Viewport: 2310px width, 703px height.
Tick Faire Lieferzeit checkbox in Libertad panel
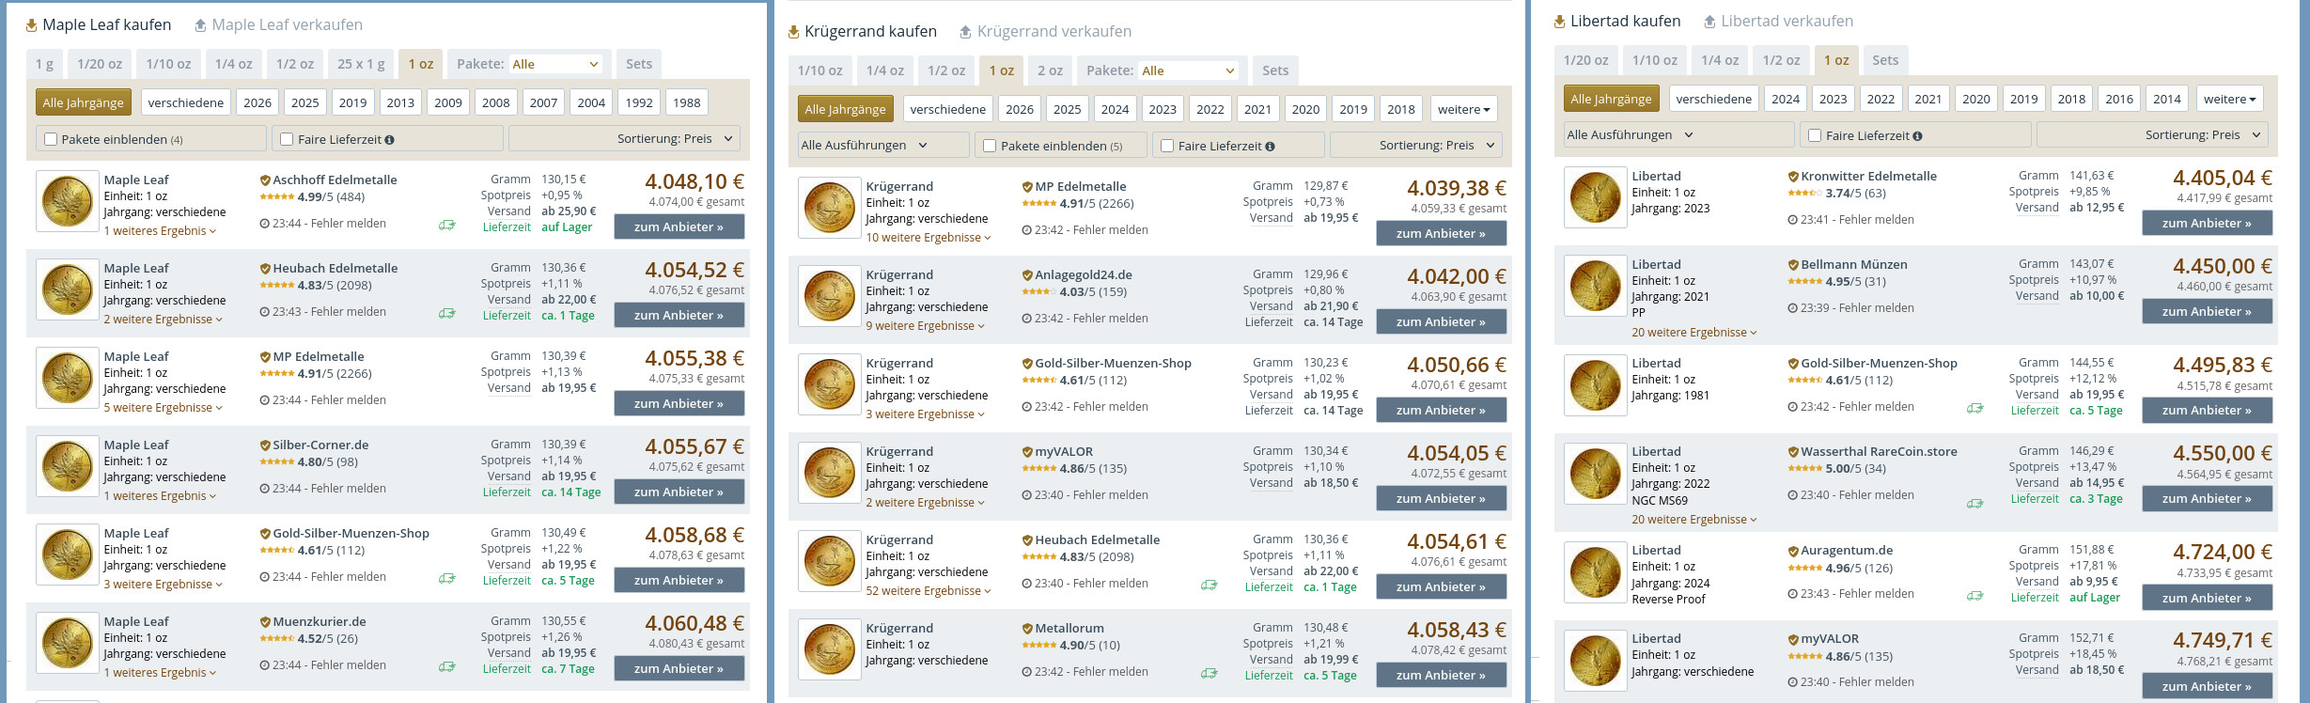(x=1815, y=136)
